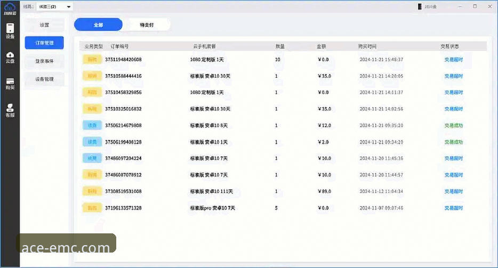Click the yellow tag of order 37196133571328
498x268 pixels.
coord(92,208)
